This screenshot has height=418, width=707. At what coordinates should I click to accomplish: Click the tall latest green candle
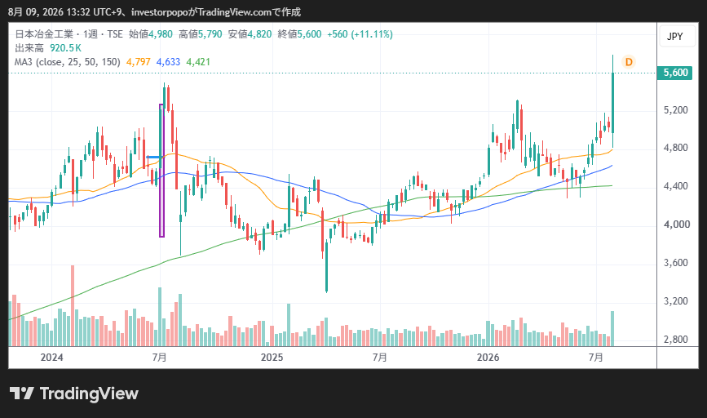[612, 103]
